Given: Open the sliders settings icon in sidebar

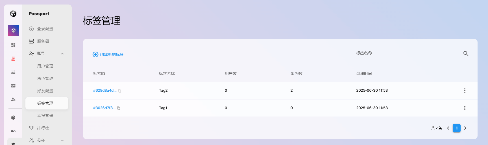Looking at the screenshot, I should point(13,72).
